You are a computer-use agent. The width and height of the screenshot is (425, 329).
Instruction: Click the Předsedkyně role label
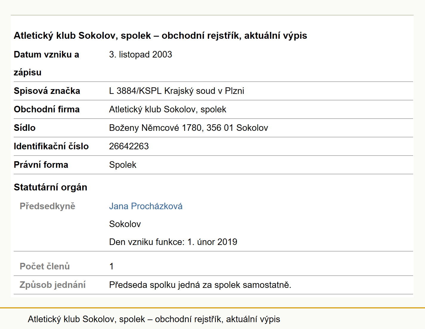tap(47, 206)
